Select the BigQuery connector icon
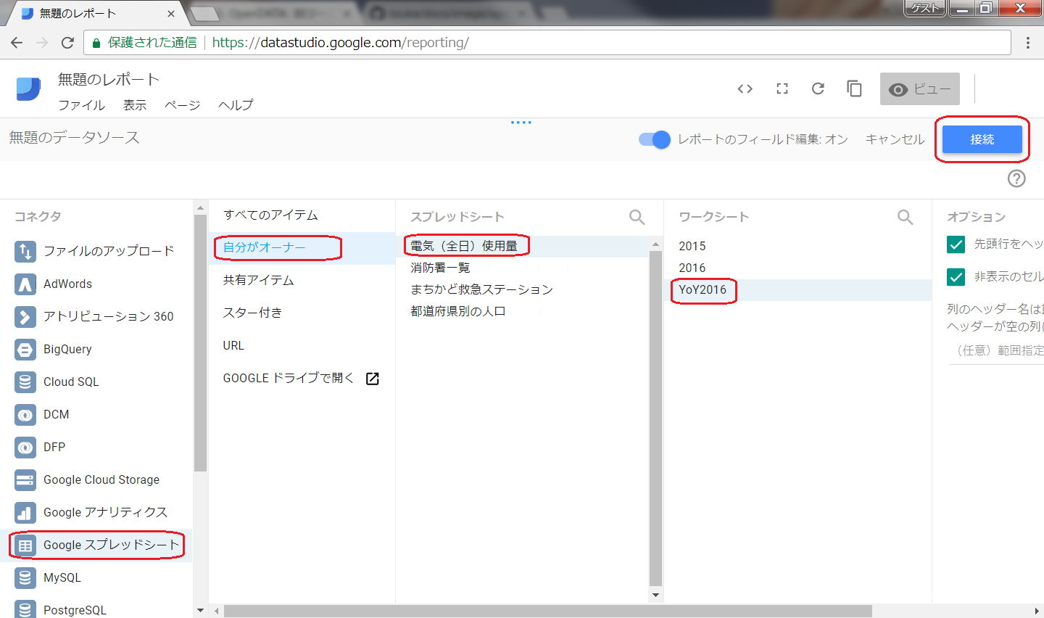 (25, 349)
